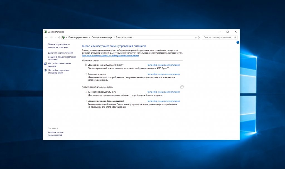Click the refresh icon in address bar
Image resolution: width=285 pixels, height=169 pixels.
coord(198,38)
